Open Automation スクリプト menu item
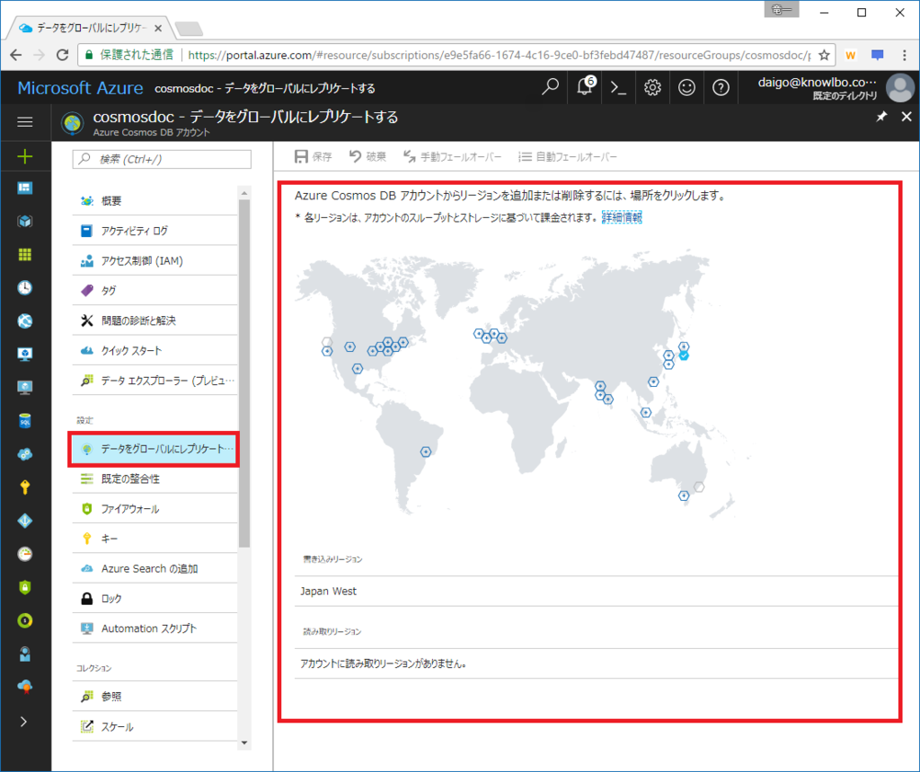920x772 pixels. coord(155,628)
